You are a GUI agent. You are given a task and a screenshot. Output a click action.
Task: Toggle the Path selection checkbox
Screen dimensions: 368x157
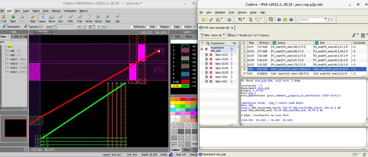tap(148, 27)
